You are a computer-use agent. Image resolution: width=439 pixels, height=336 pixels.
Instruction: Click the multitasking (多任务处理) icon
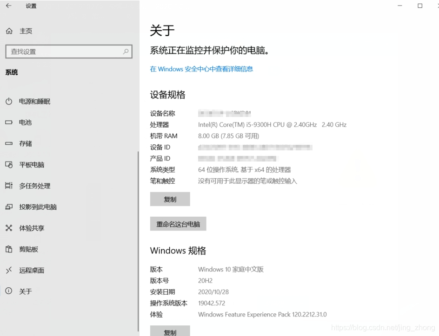(x=9, y=186)
